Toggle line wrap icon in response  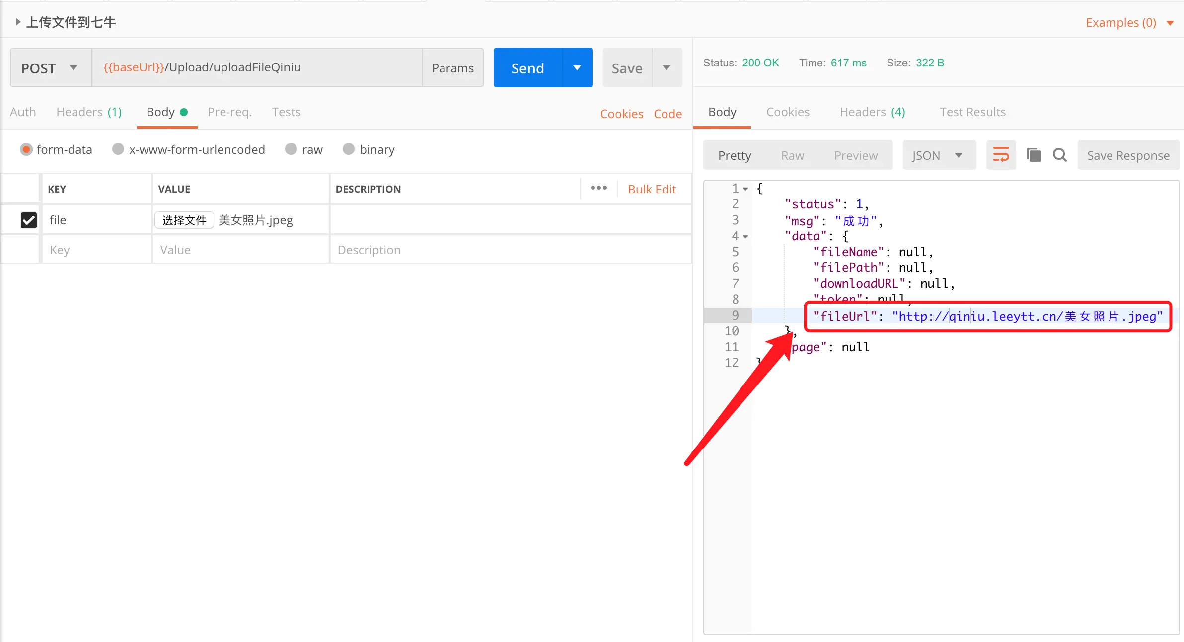pos(1000,155)
